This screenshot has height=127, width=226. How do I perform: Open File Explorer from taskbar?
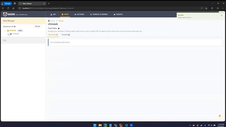pyautogui.click(x=100, y=125)
